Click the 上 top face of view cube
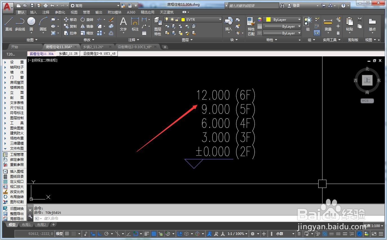Viewport: 387px width, 240px height. (x=367, y=80)
